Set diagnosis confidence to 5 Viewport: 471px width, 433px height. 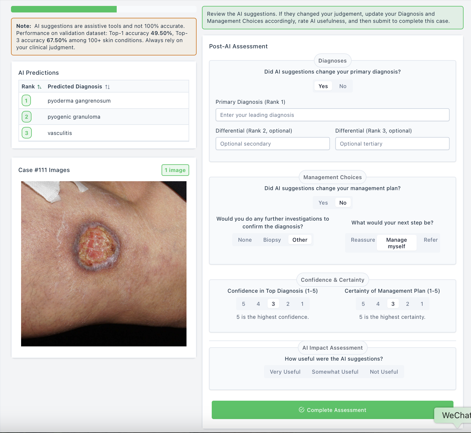click(244, 304)
